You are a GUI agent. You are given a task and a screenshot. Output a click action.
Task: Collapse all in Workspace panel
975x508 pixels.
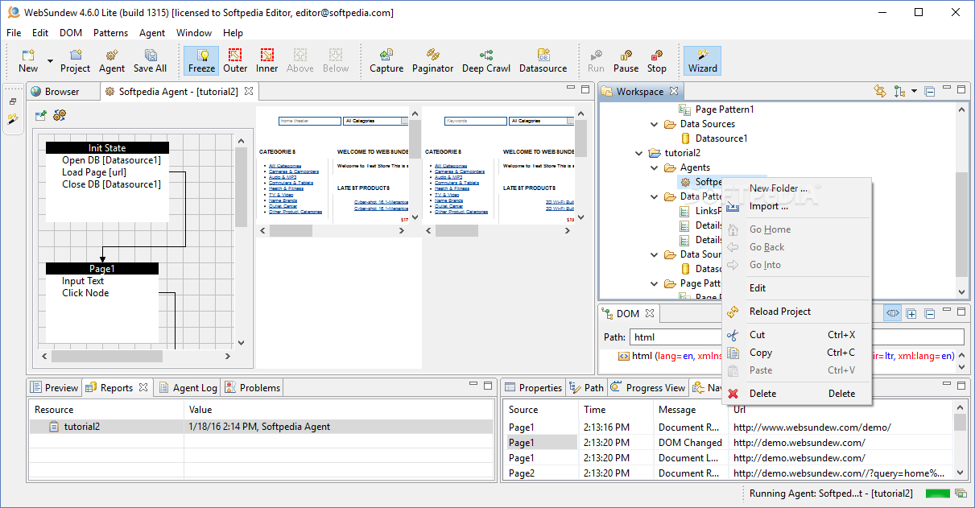coord(930,91)
